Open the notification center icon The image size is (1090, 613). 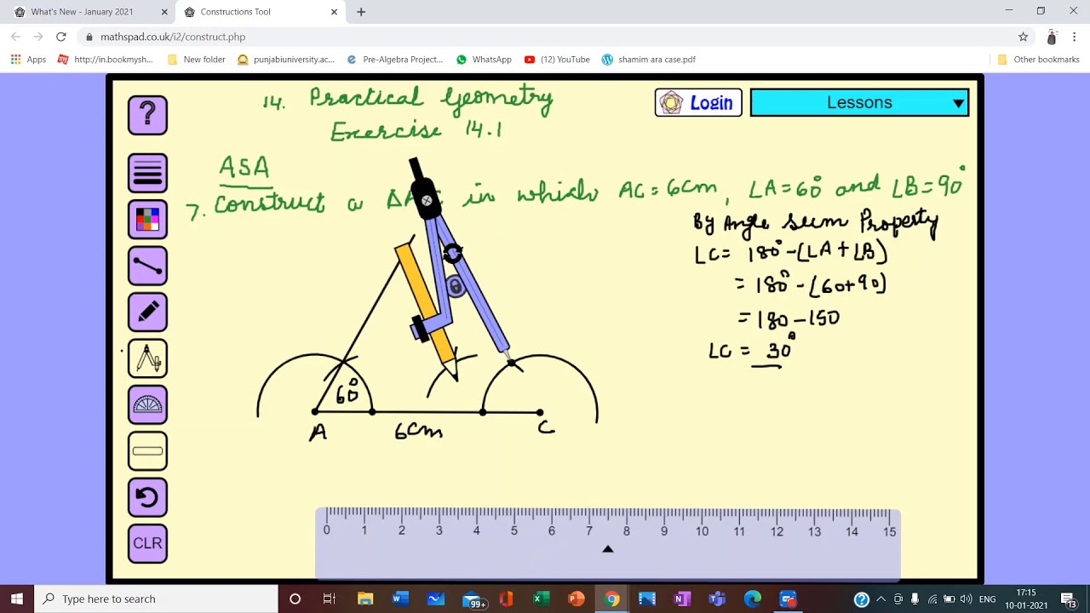click(1069, 599)
